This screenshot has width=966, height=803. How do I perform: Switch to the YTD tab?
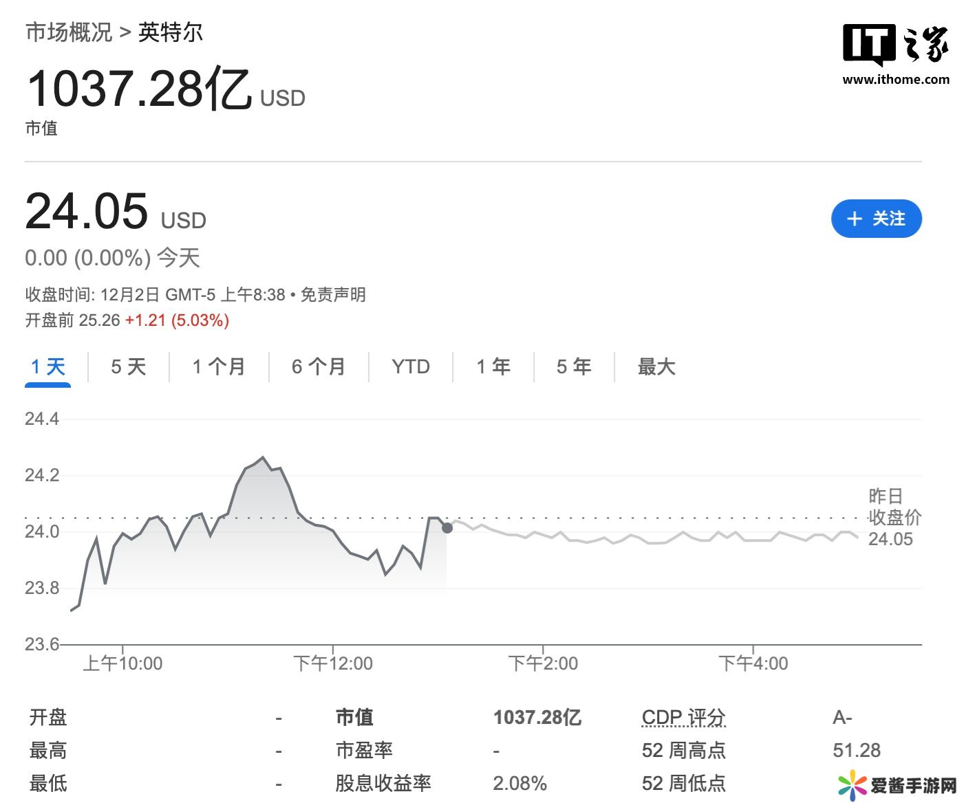pyautogui.click(x=411, y=366)
